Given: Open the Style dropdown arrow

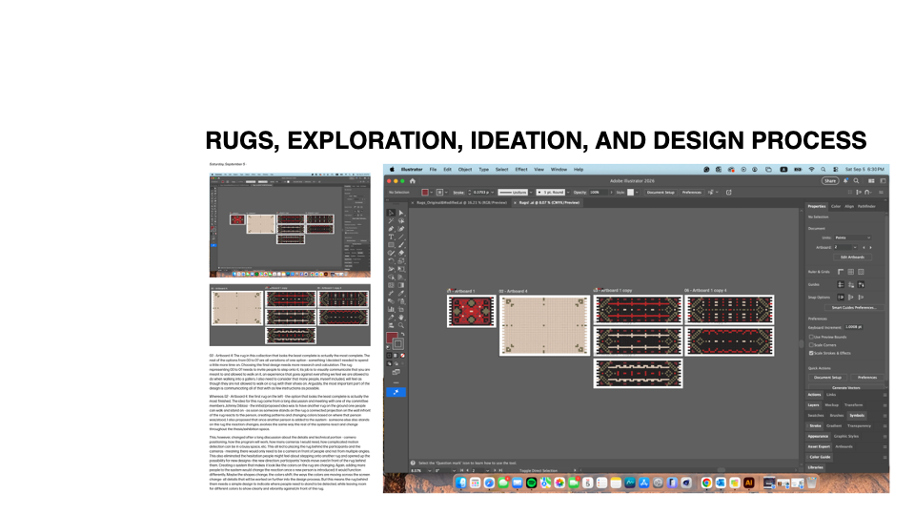Looking at the screenshot, I should click(637, 192).
